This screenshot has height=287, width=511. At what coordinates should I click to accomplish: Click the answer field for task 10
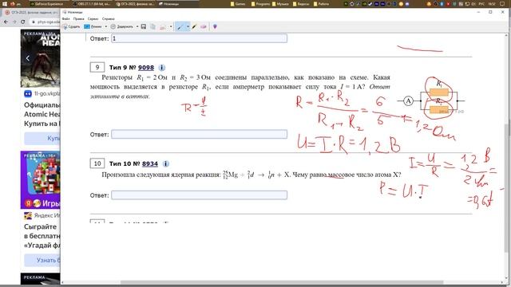199,195
